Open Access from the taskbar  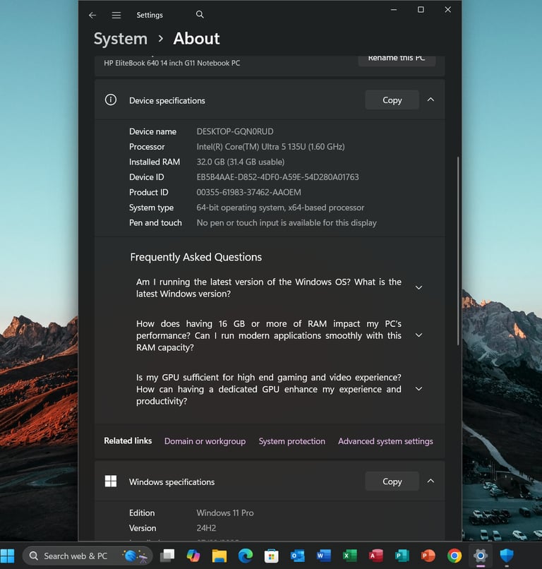(x=376, y=556)
